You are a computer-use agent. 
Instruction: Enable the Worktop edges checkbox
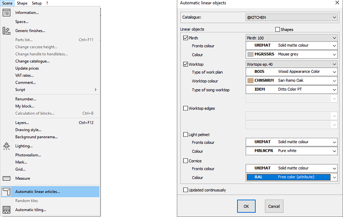pyautogui.click(x=186, y=108)
